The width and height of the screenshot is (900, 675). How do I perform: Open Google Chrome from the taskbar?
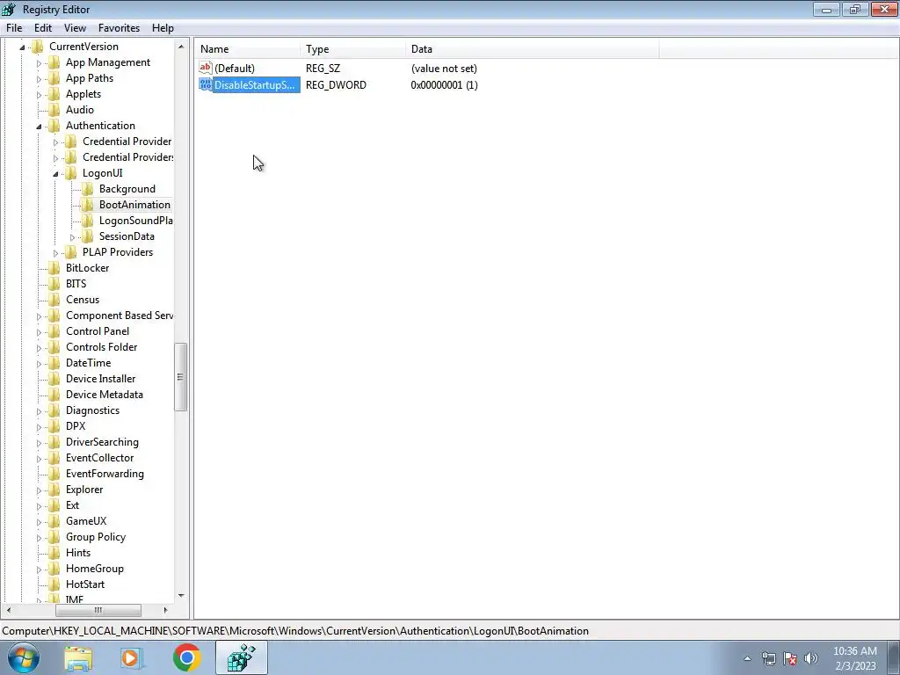point(186,657)
